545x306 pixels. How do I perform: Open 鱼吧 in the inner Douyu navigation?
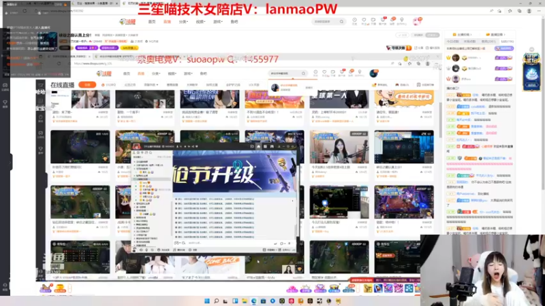pyautogui.click(x=203, y=73)
